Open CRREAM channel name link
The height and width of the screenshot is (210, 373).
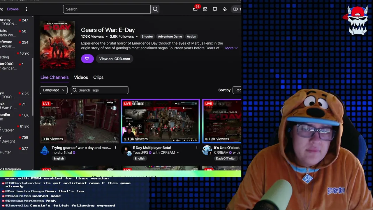(x=221, y=153)
